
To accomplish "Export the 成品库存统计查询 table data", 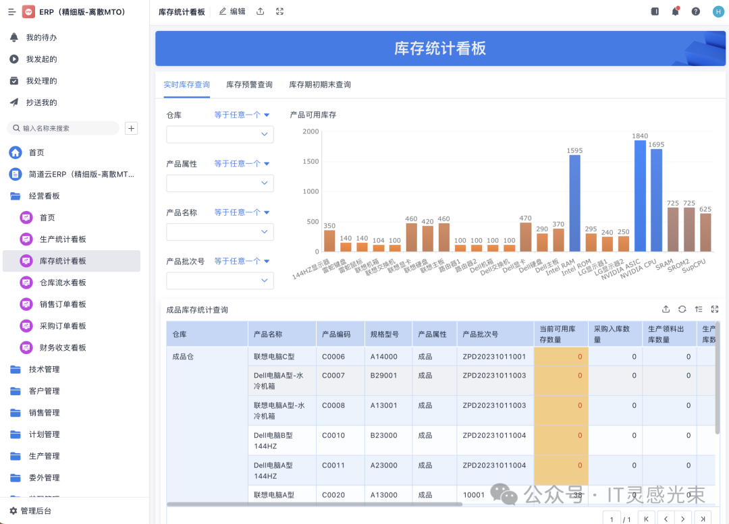I will [666, 310].
